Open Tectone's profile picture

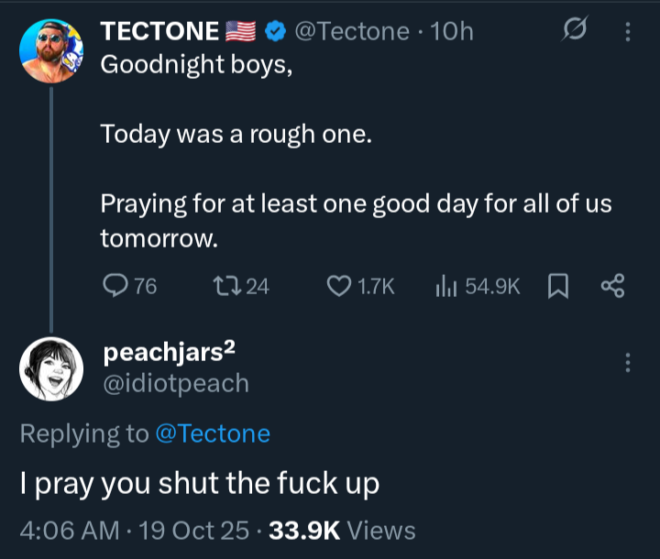pyautogui.click(x=51, y=51)
